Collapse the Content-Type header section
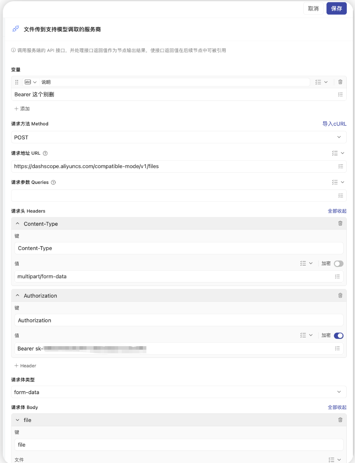Screen dimensions: 355x463 click(18, 224)
